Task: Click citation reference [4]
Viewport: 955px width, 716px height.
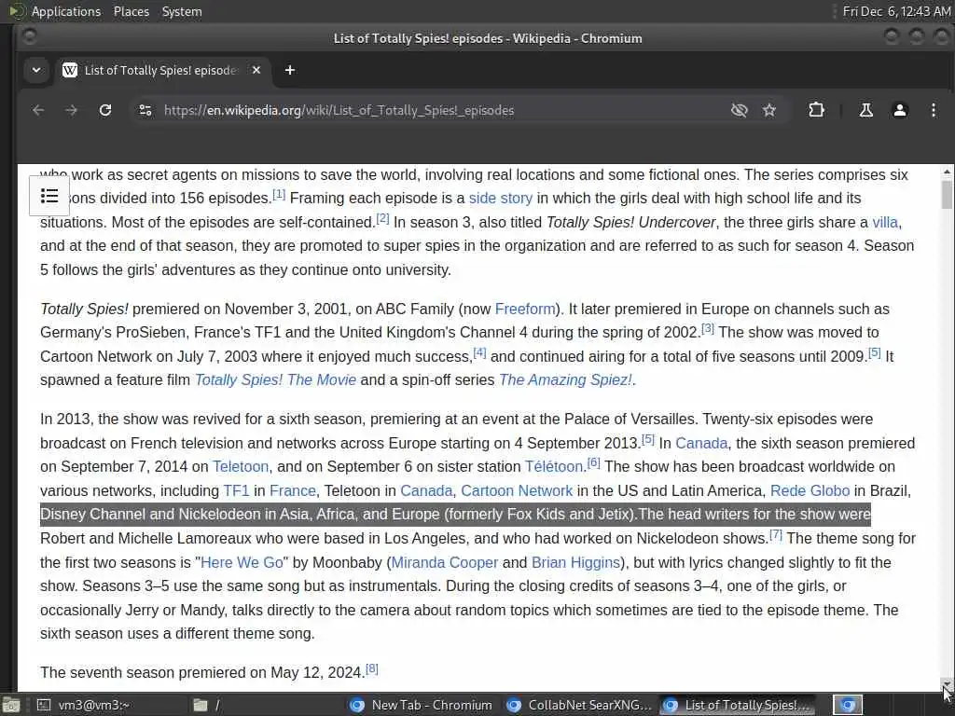Action: 480,351
